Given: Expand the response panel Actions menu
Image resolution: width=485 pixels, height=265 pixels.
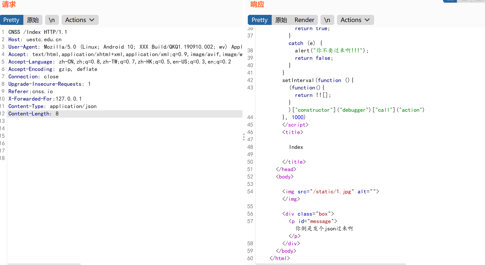Looking at the screenshot, I should pos(355,20).
